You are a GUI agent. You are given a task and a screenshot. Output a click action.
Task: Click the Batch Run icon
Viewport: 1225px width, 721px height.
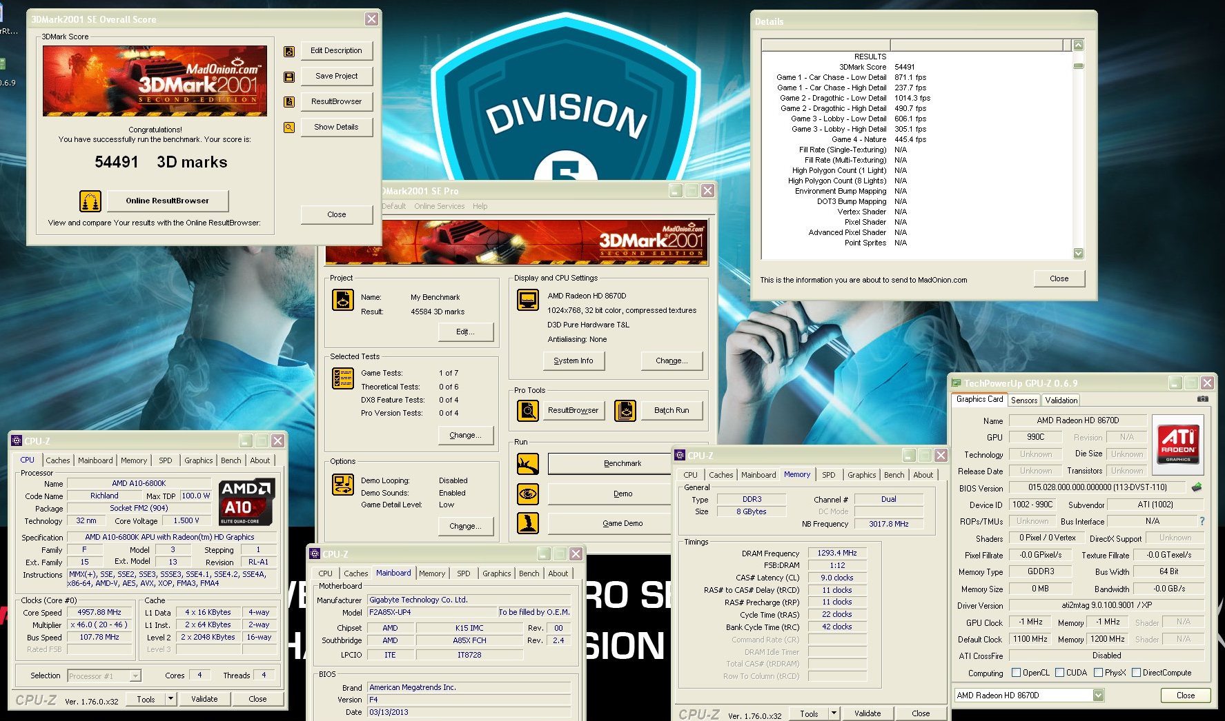(625, 410)
